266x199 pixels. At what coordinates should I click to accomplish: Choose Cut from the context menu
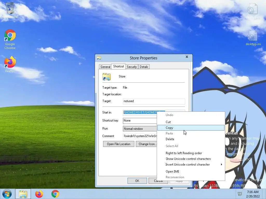[191, 122]
